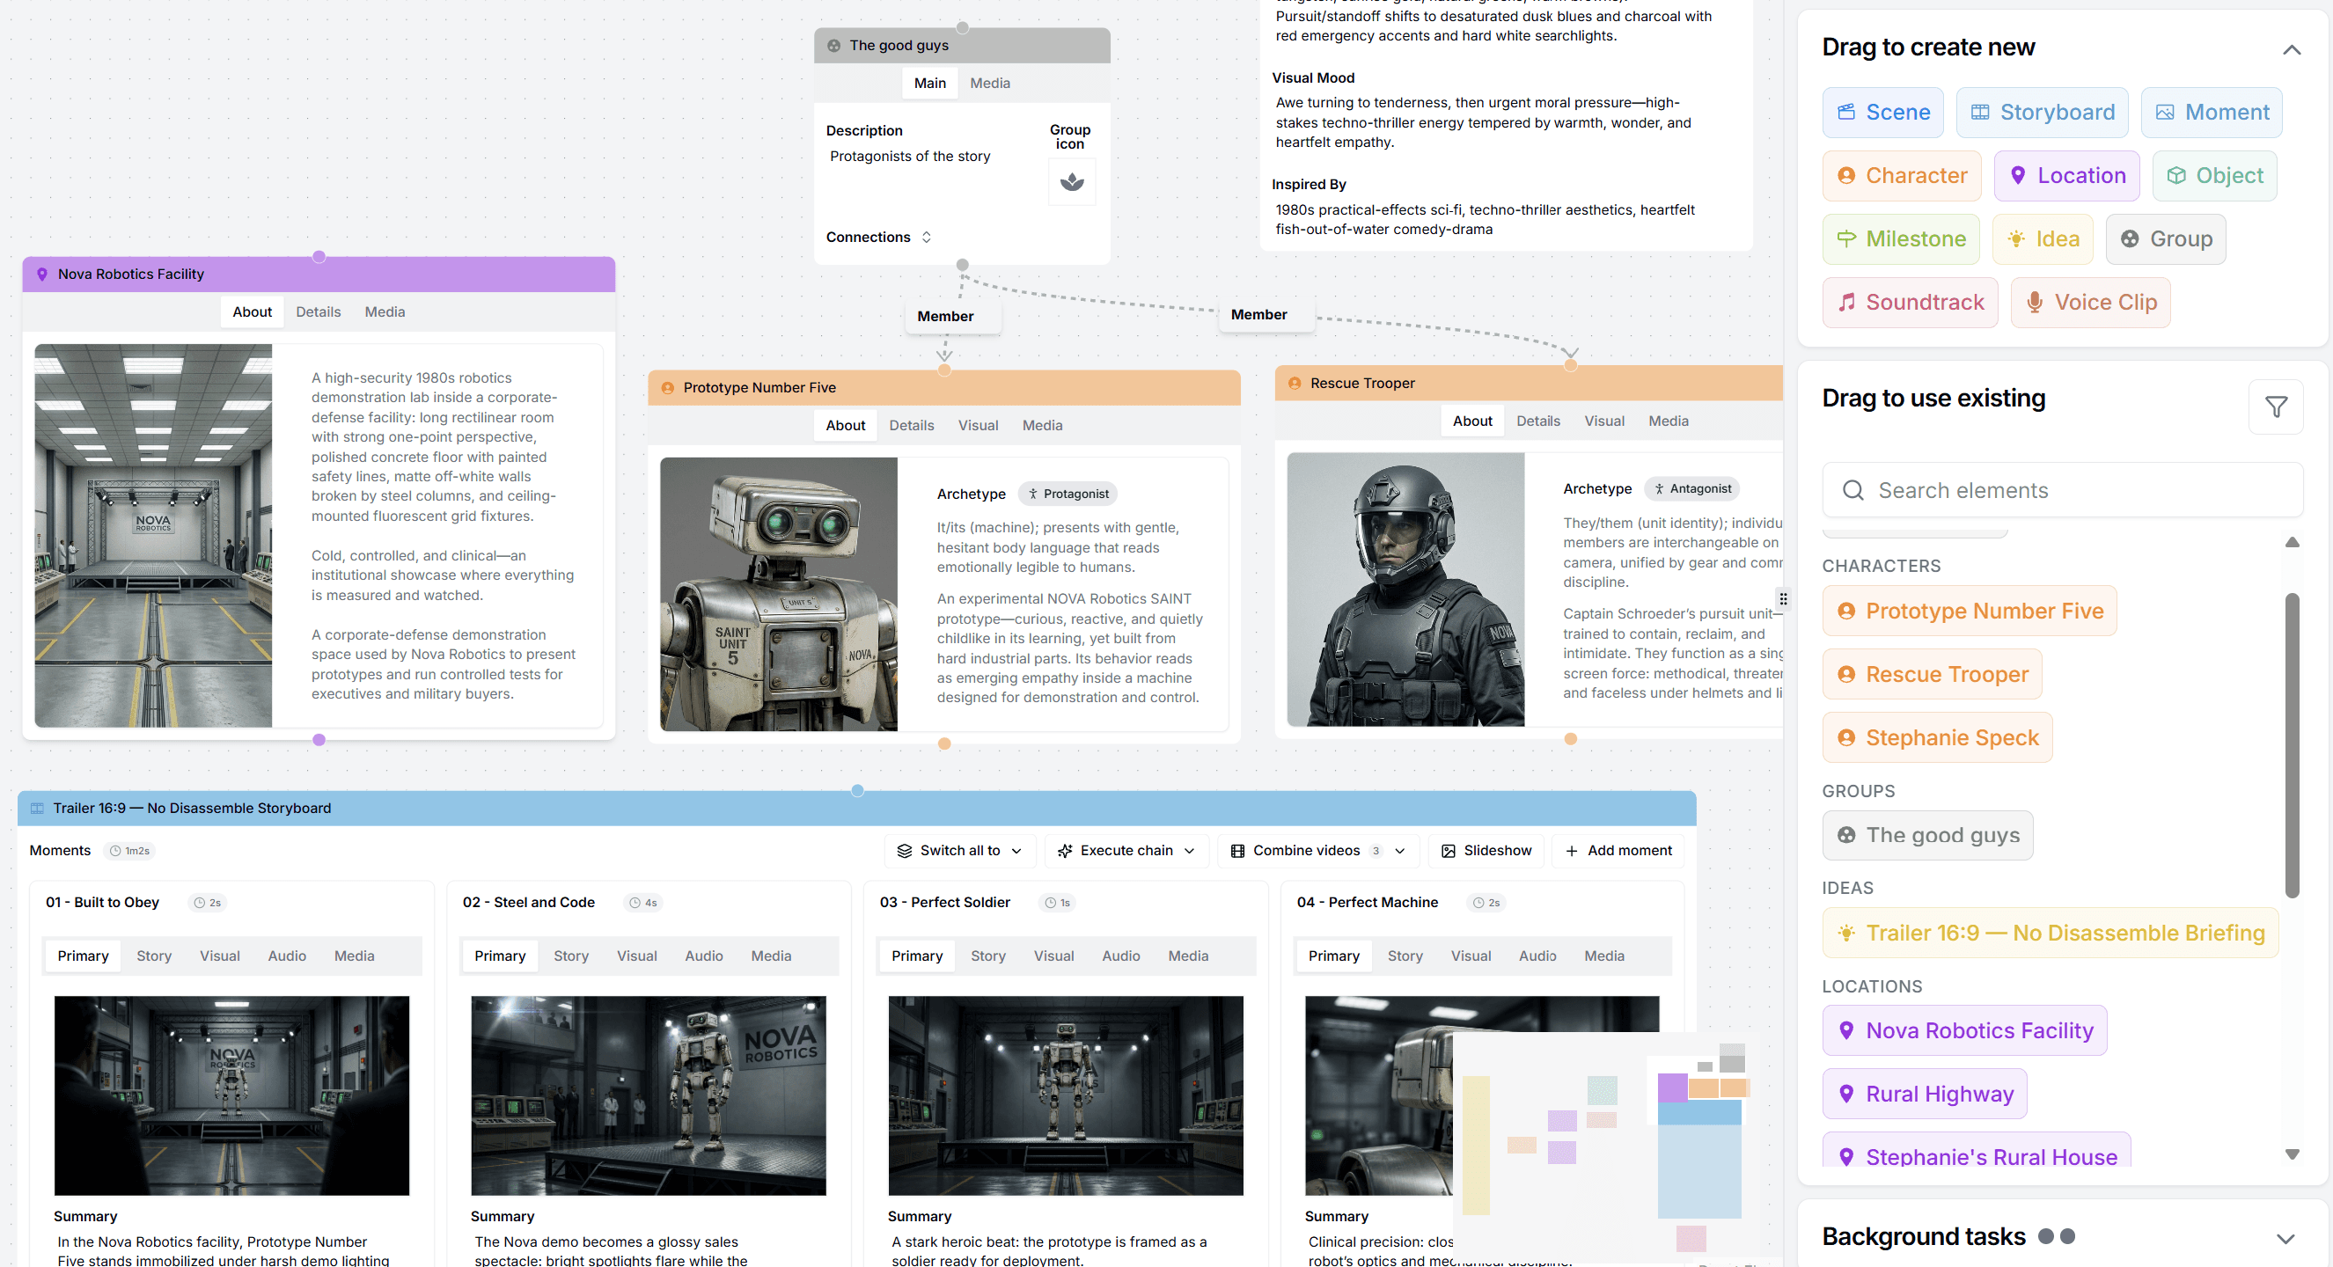
Task: Select Rural Highway in existing locations
Action: 1925,1095
